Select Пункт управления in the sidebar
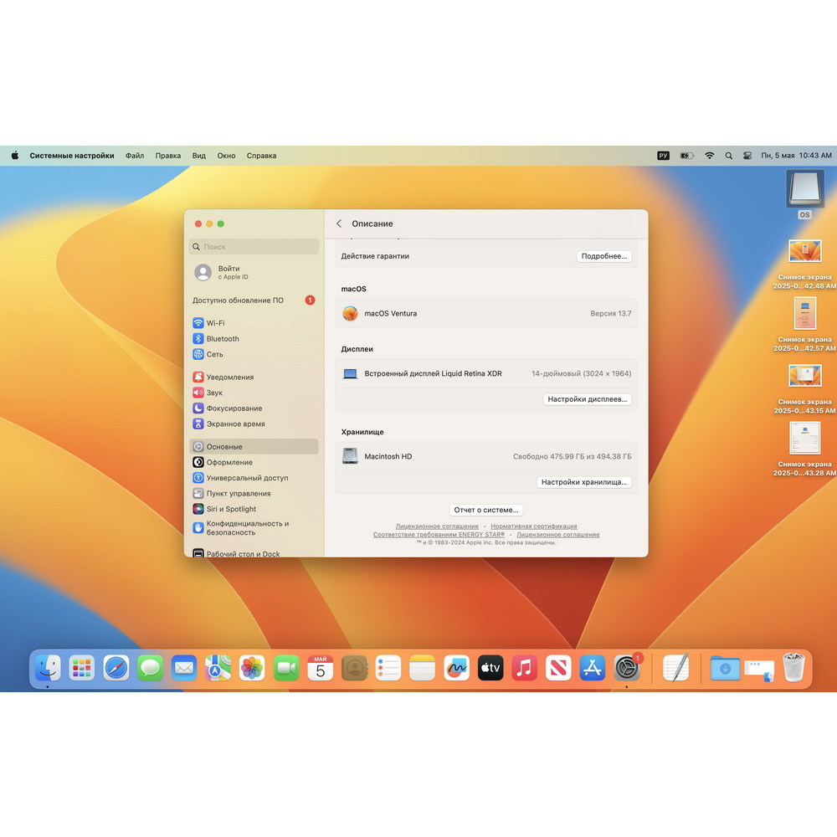The height and width of the screenshot is (837, 837). (x=254, y=493)
